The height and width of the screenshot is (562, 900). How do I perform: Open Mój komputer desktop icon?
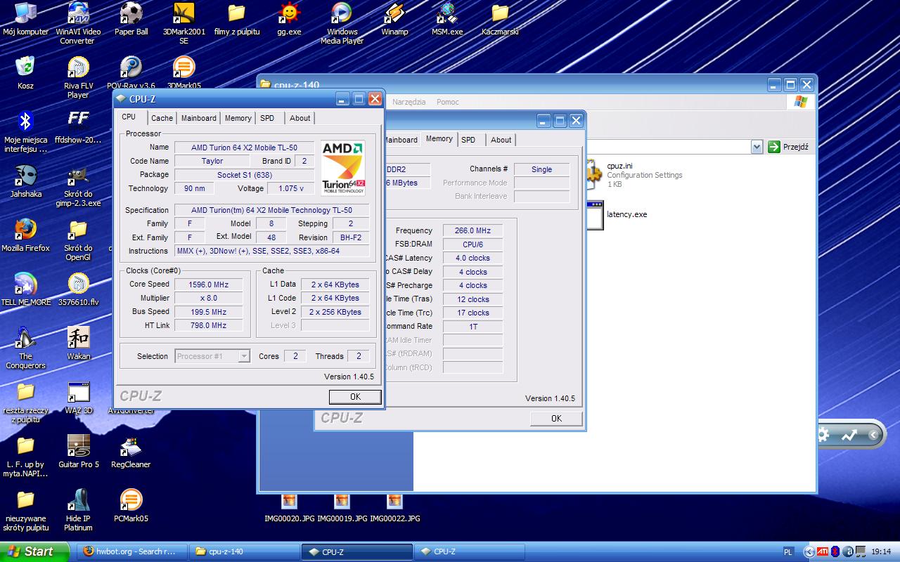coord(25,19)
